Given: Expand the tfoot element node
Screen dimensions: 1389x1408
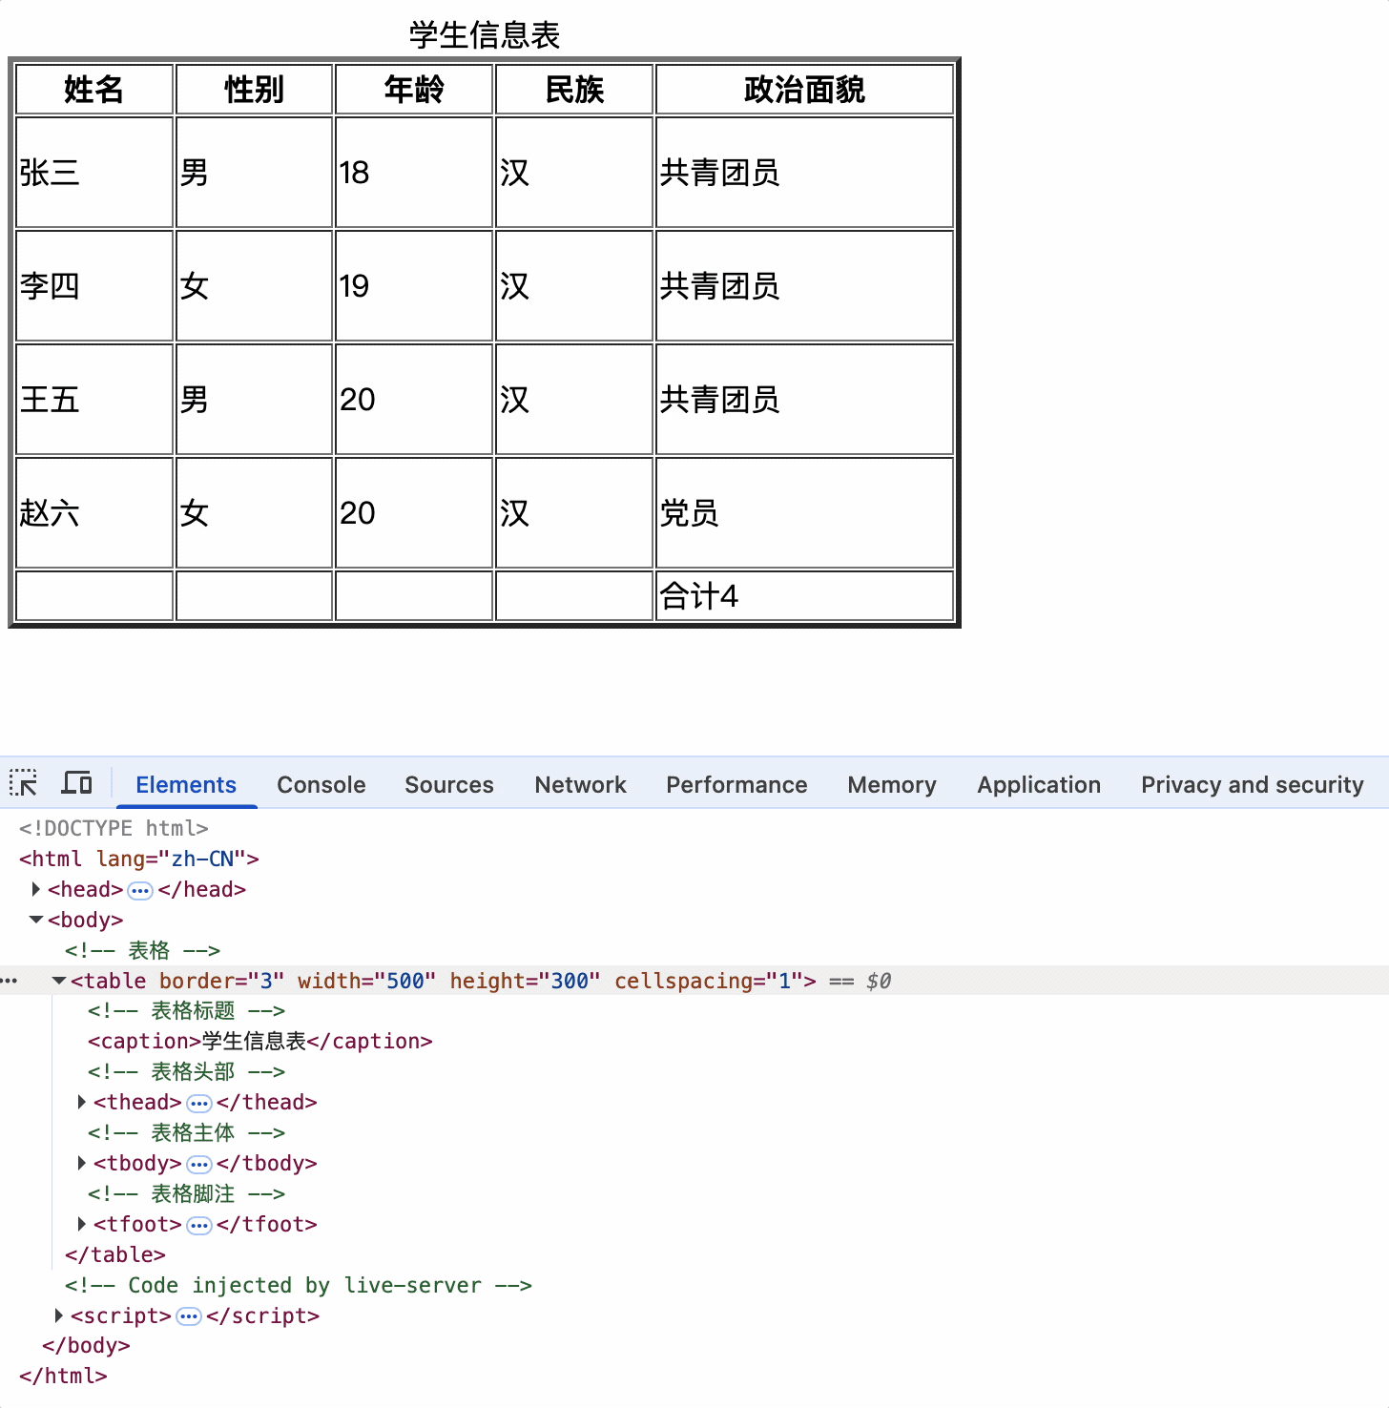Looking at the screenshot, I should (x=82, y=1224).
